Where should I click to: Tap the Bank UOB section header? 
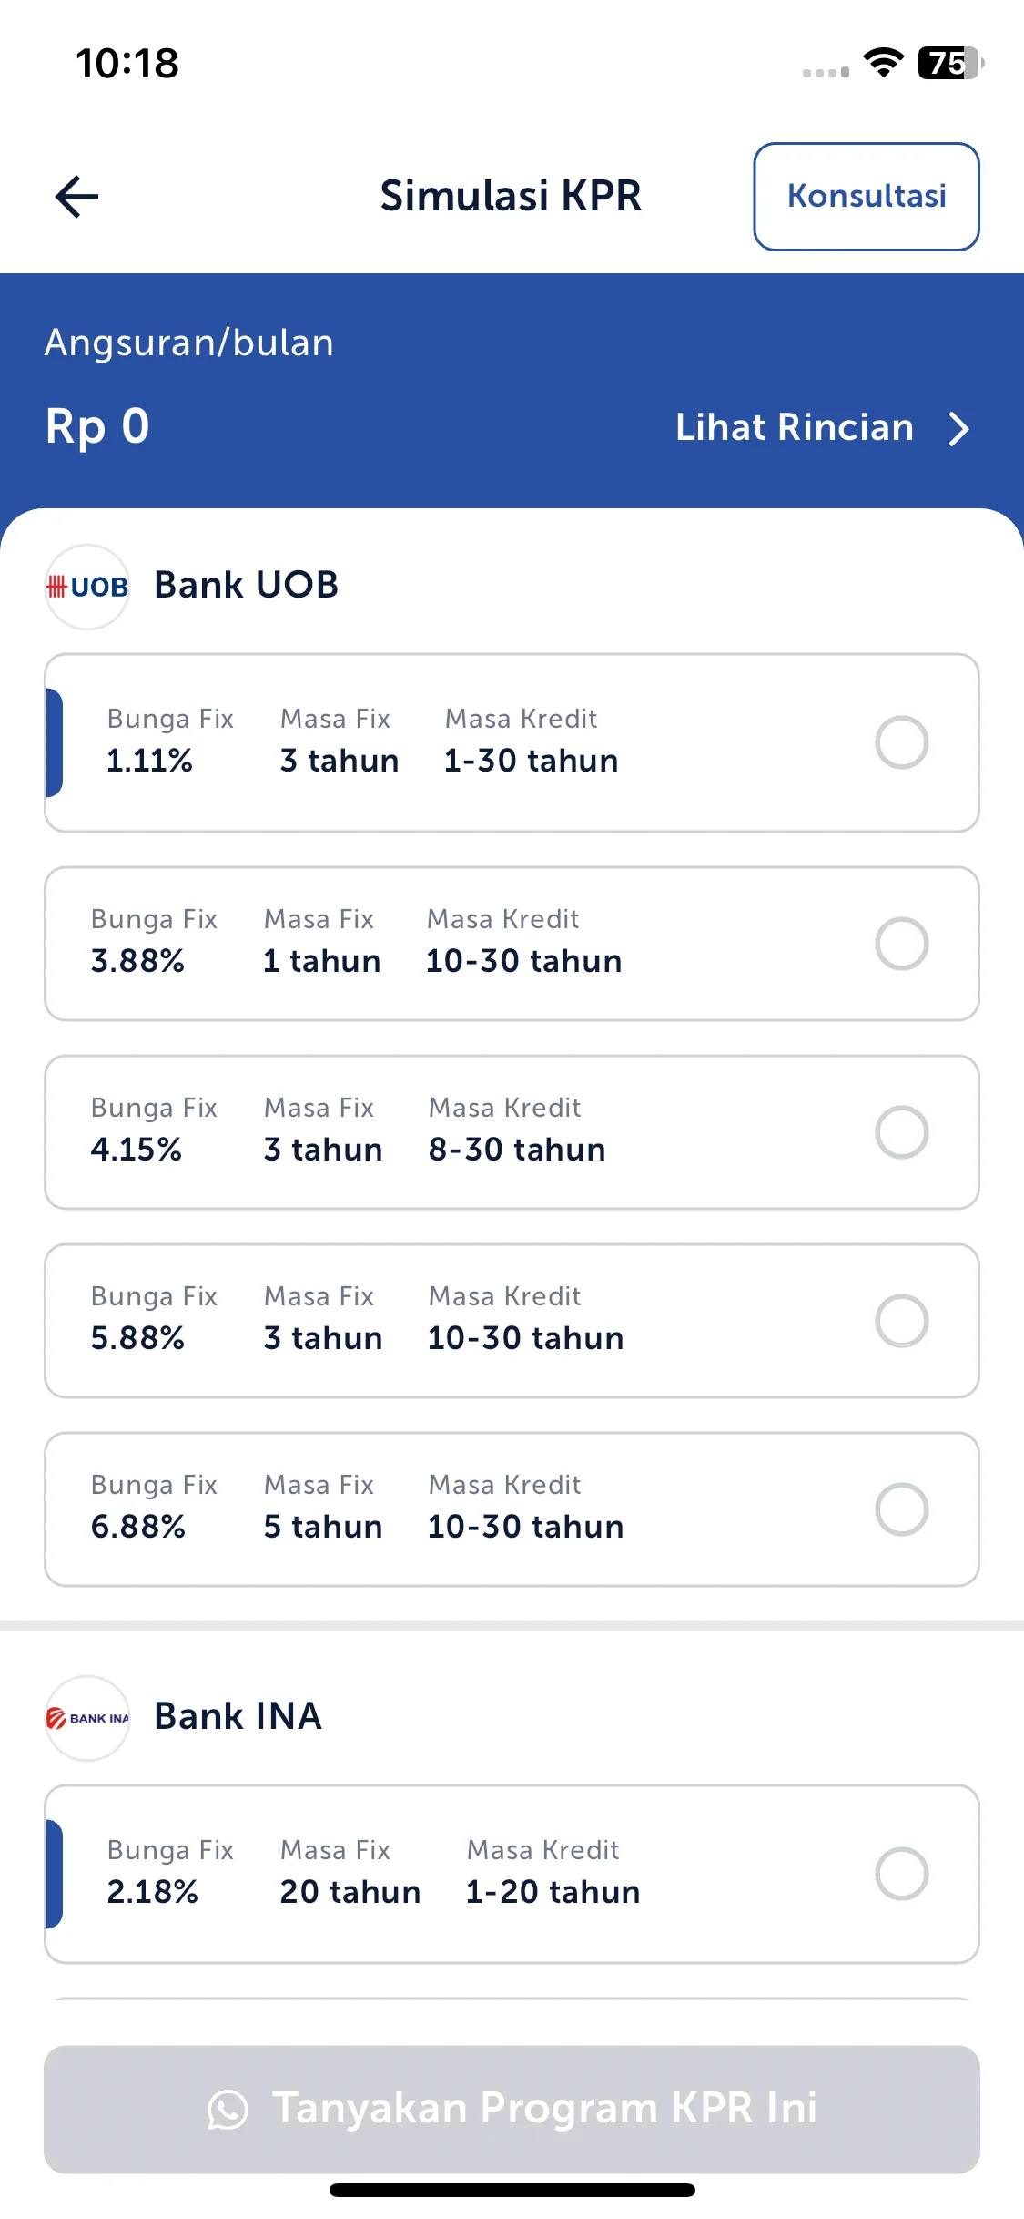pos(246,585)
